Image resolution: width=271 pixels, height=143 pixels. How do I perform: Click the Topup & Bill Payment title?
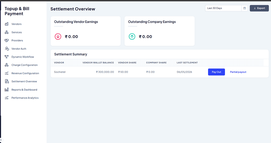pos(17,11)
